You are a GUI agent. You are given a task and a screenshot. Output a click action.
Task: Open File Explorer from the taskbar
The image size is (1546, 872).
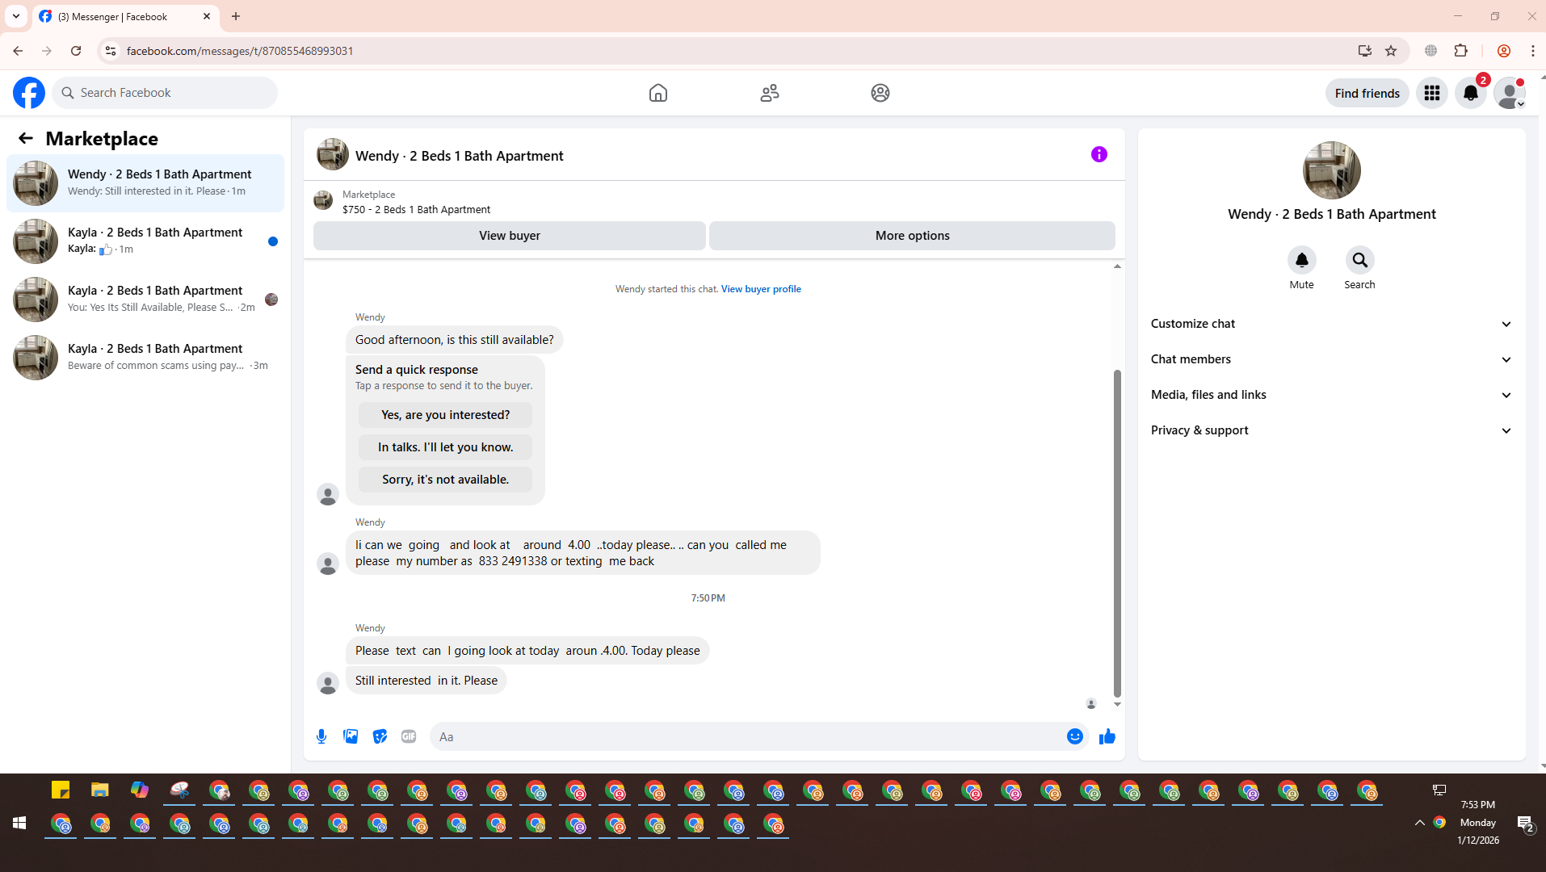pyautogui.click(x=100, y=790)
